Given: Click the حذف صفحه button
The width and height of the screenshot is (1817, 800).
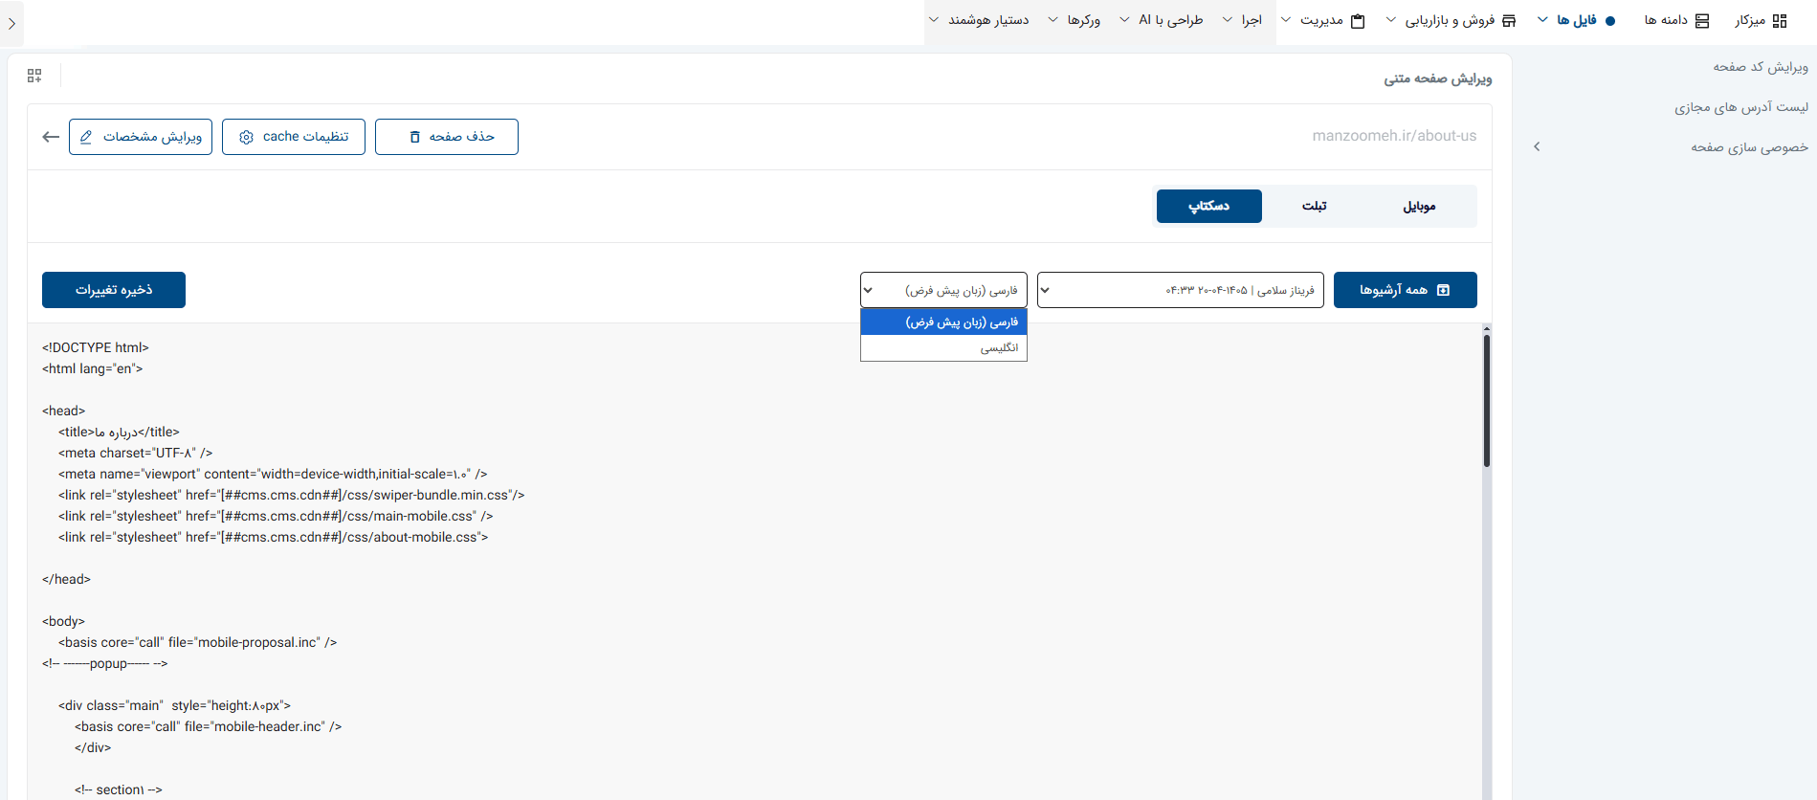Looking at the screenshot, I should (x=447, y=137).
